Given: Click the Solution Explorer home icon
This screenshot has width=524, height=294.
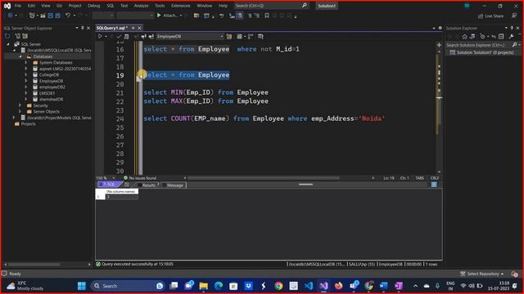Looking at the screenshot, I should tap(464, 36).
